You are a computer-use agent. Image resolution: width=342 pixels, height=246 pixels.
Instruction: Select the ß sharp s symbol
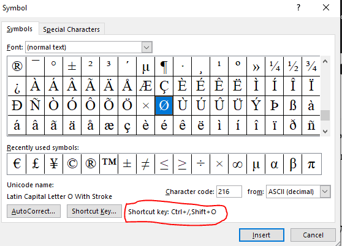click(x=293, y=106)
